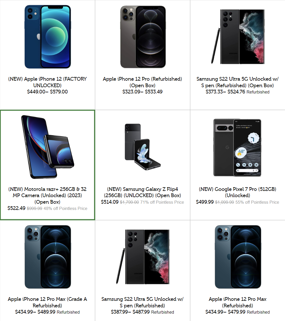Open the top-row Samsung S22 Ultra Open Box image
The image size is (285, 321).
click(238, 37)
